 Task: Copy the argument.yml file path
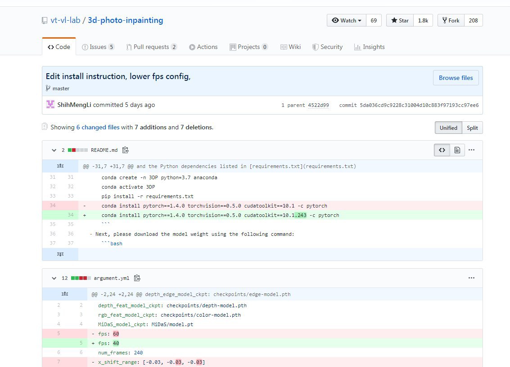click(x=137, y=278)
